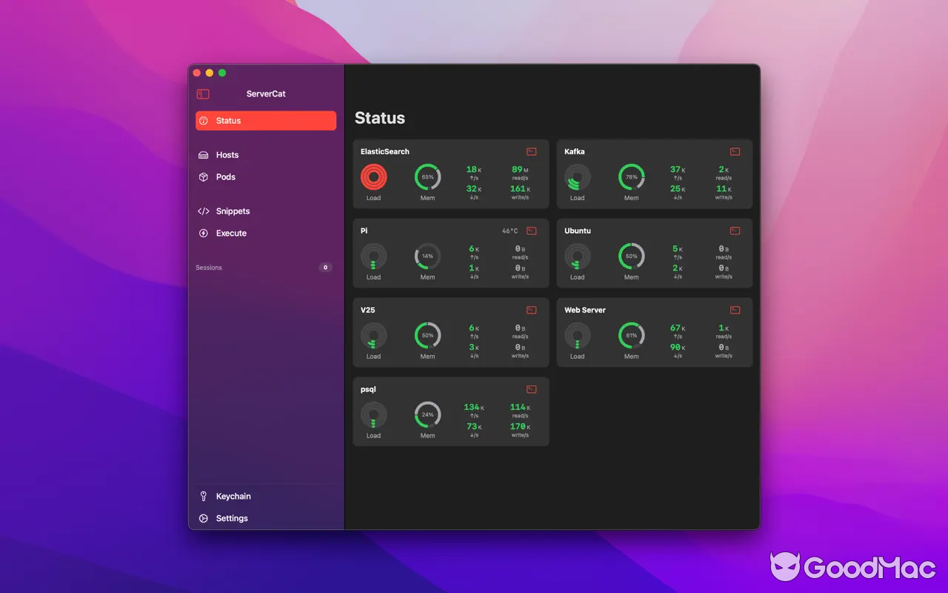The image size is (948, 593).
Task: Click the Kafka memory usage ring
Action: click(631, 178)
